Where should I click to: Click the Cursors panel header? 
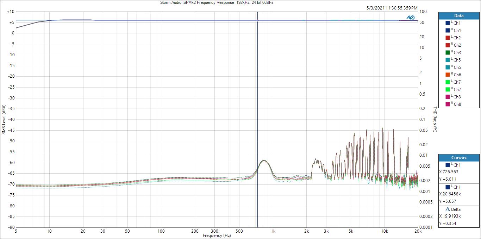click(459, 158)
